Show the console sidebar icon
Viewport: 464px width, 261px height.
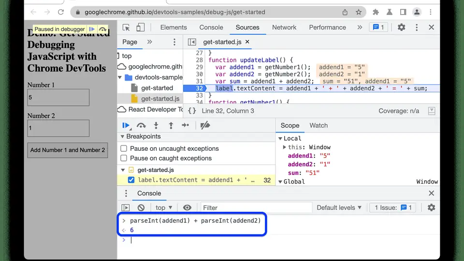click(126, 208)
